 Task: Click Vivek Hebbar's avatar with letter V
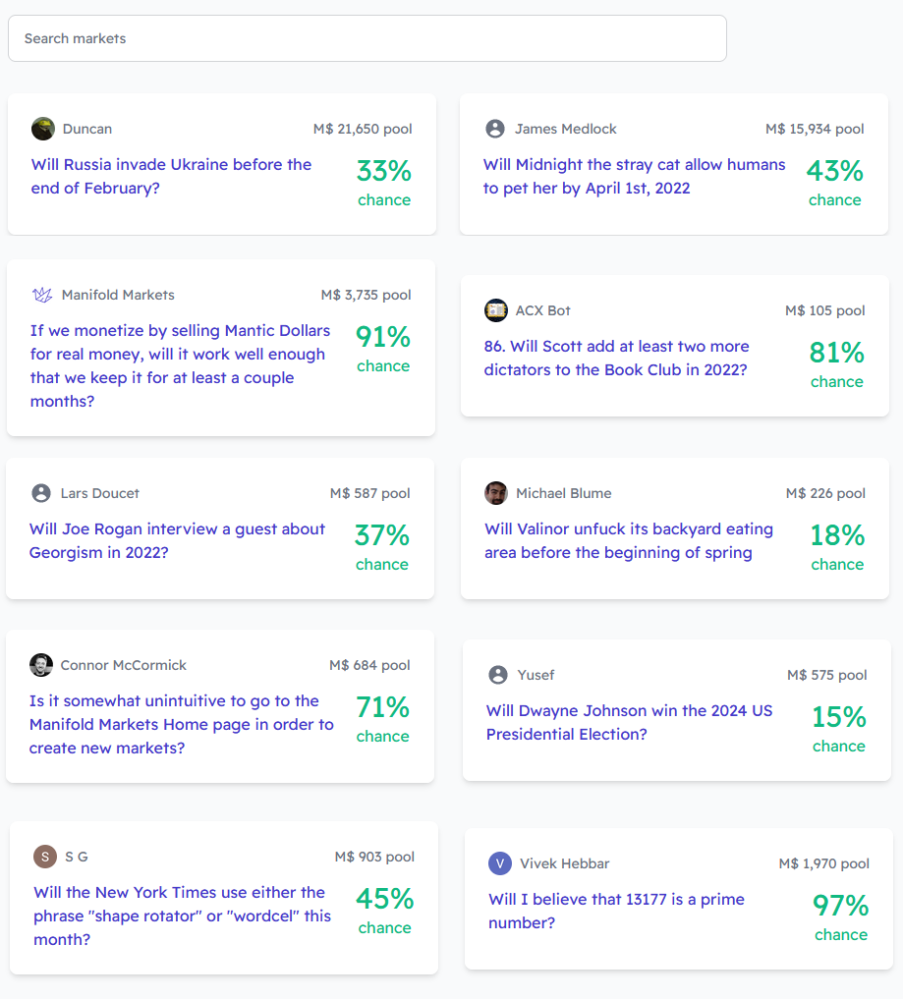[x=500, y=863]
